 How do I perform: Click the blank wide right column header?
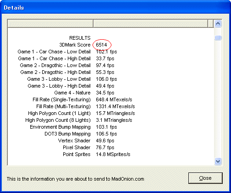coord(150,24)
